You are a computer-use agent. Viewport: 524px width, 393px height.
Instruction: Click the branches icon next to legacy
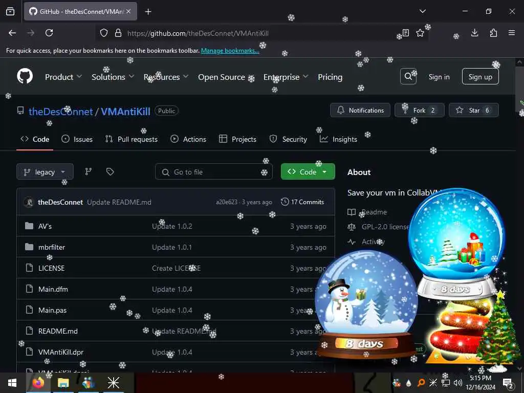click(x=88, y=172)
